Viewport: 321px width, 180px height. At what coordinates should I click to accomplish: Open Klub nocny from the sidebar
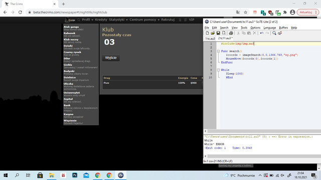pos(71,39)
